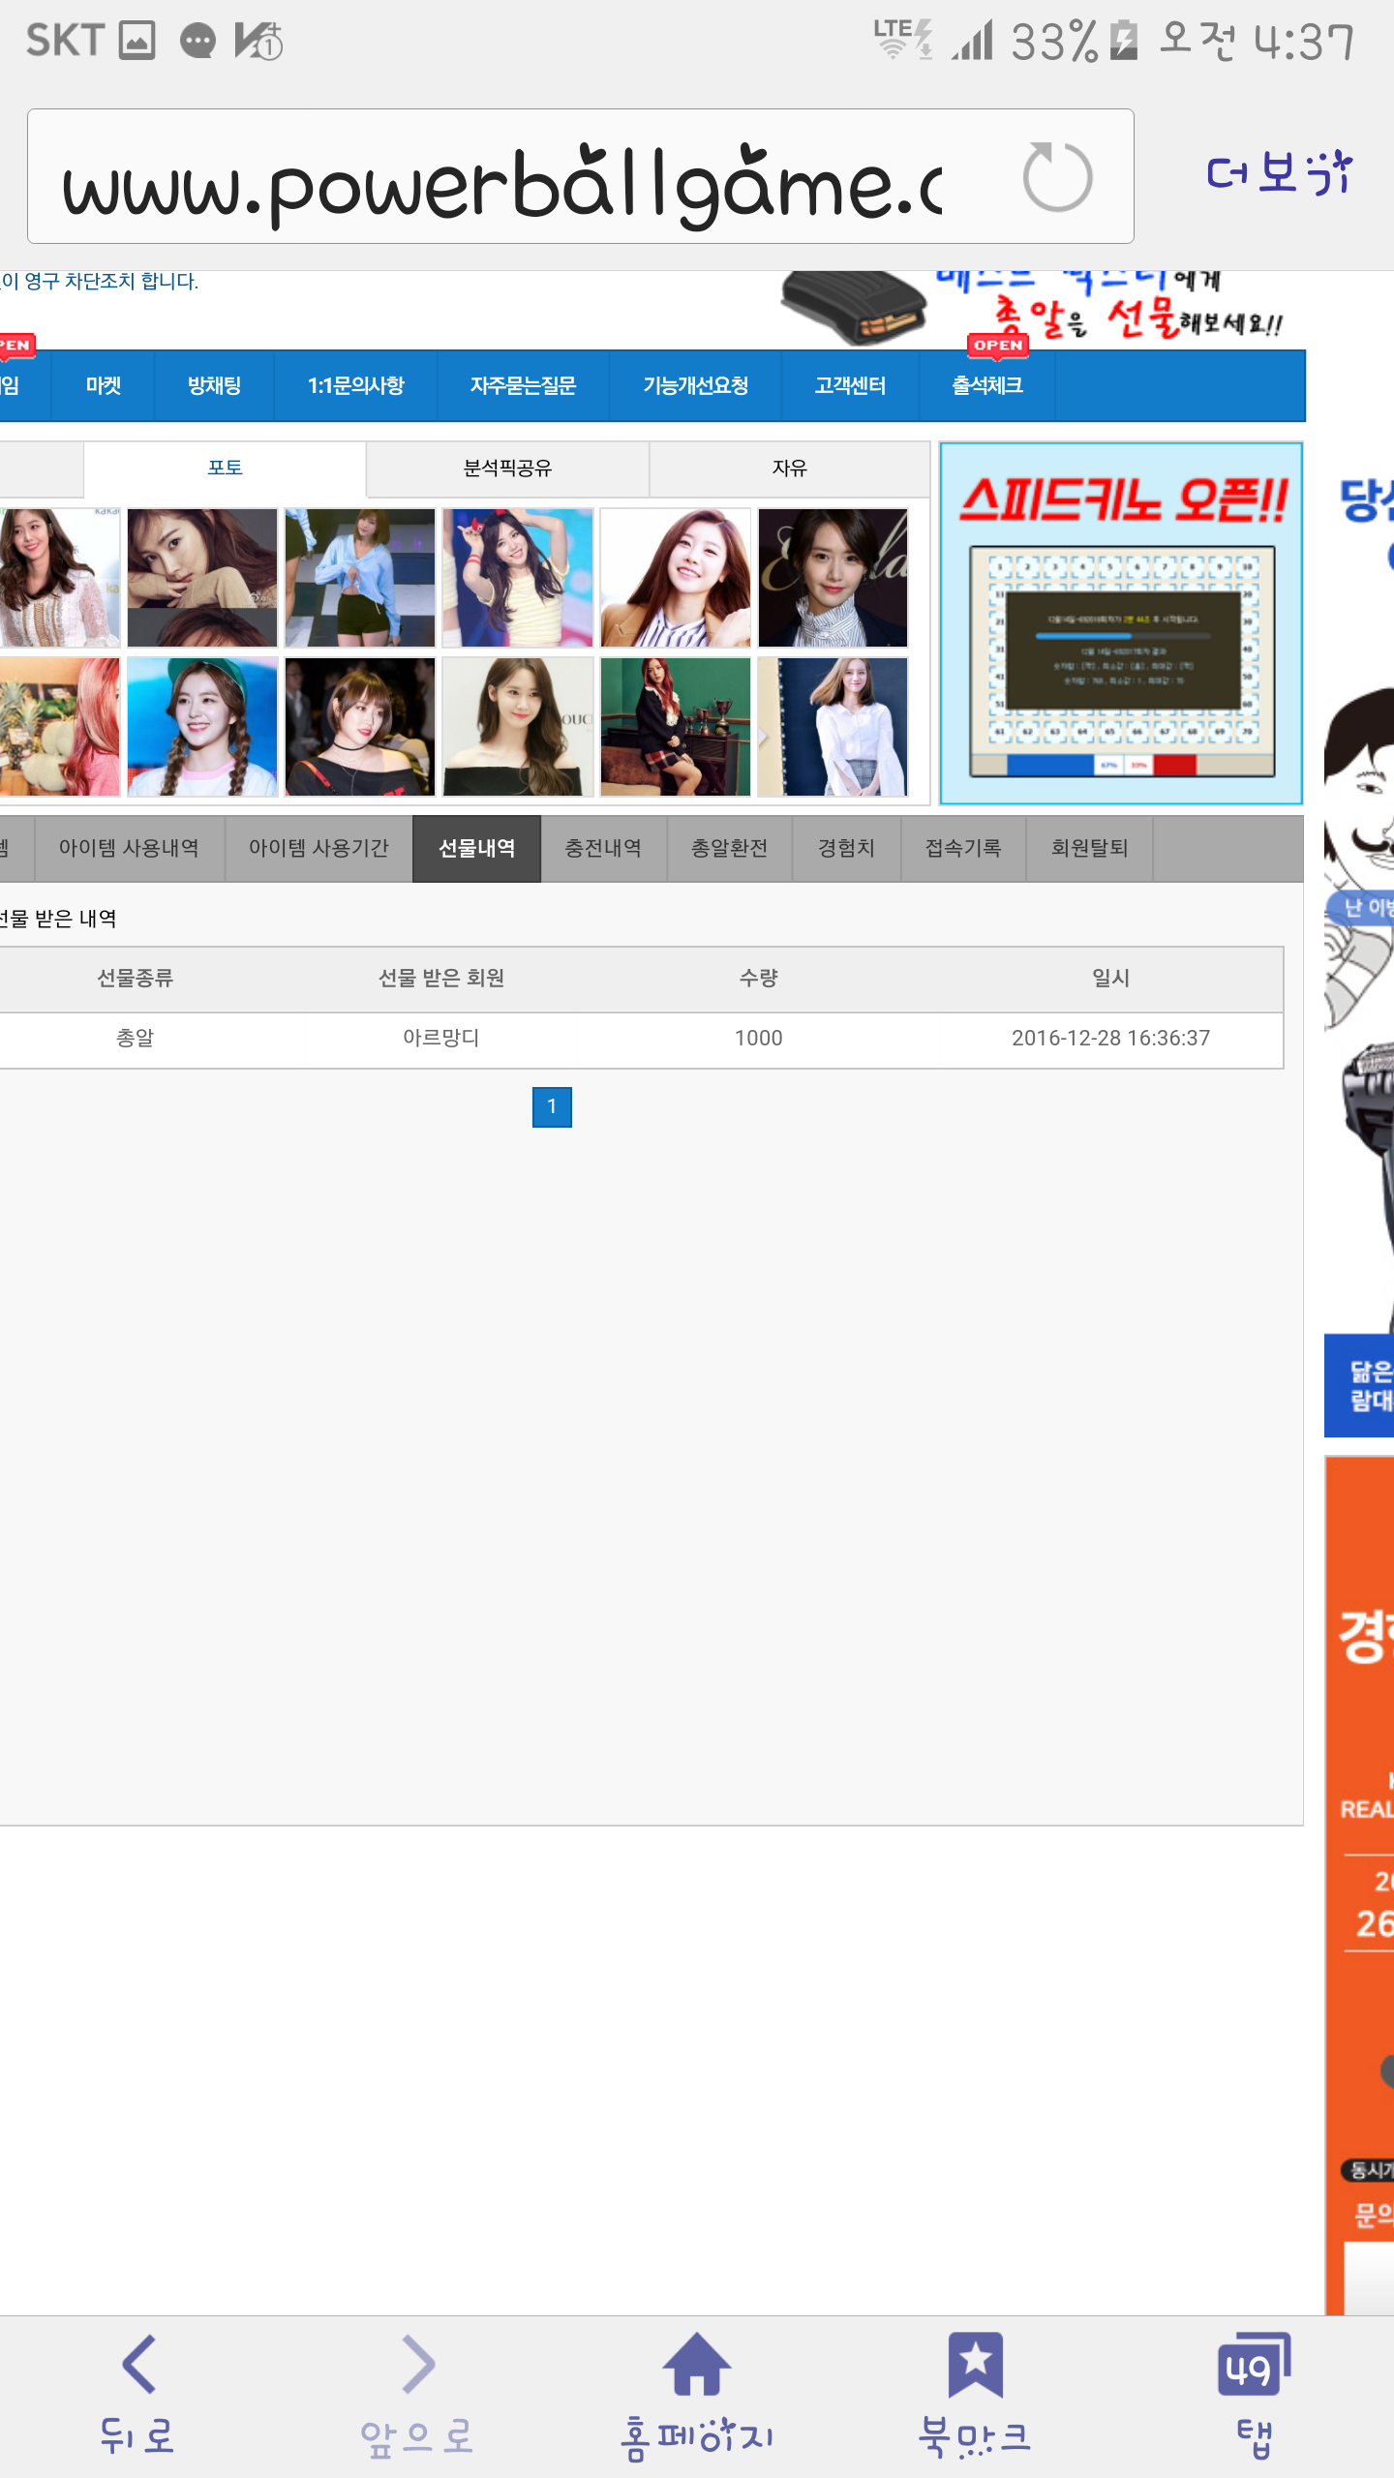Open the 스피드키노 오픈 banner
This screenshot has width=1394, height=2478.
(1121, 623)
